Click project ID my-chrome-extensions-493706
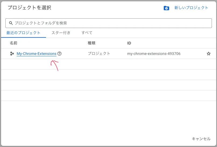Image resolution: width=217 pixels, height=147 pixels. [x=154, y=54]
